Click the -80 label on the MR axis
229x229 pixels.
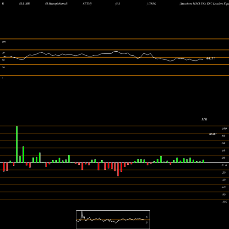224,195
